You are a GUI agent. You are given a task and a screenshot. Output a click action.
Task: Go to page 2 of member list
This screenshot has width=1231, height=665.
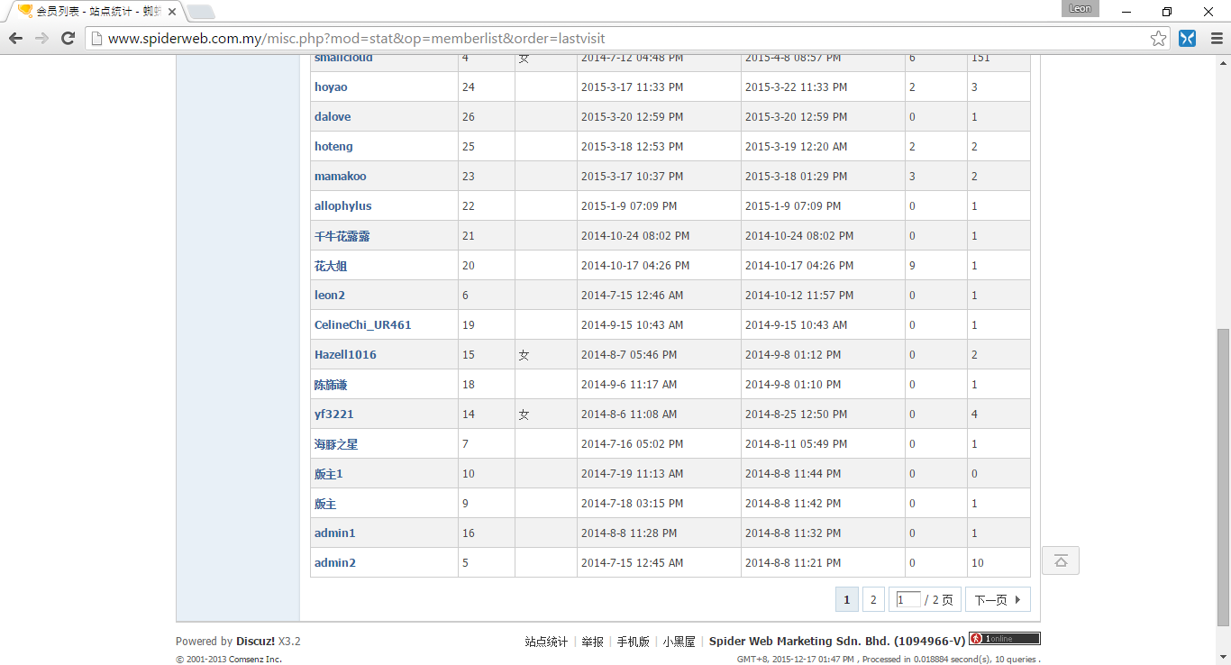tap(872, 599)
